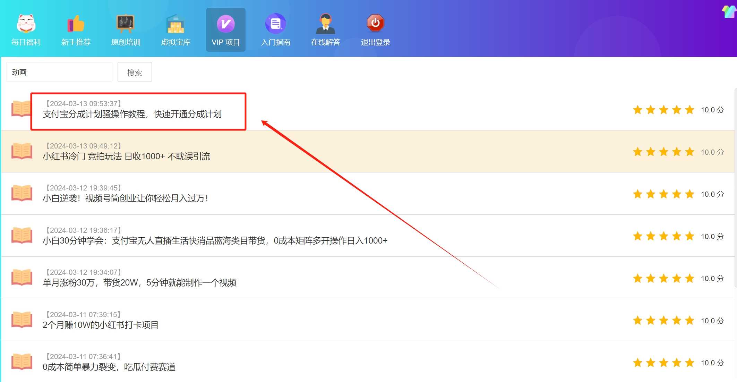Image resolution: width=737 pixels, height=382 pixels.
Task: Click 10.0 分 score of 单月涨粉30万 row
Action: click(712, 279)
